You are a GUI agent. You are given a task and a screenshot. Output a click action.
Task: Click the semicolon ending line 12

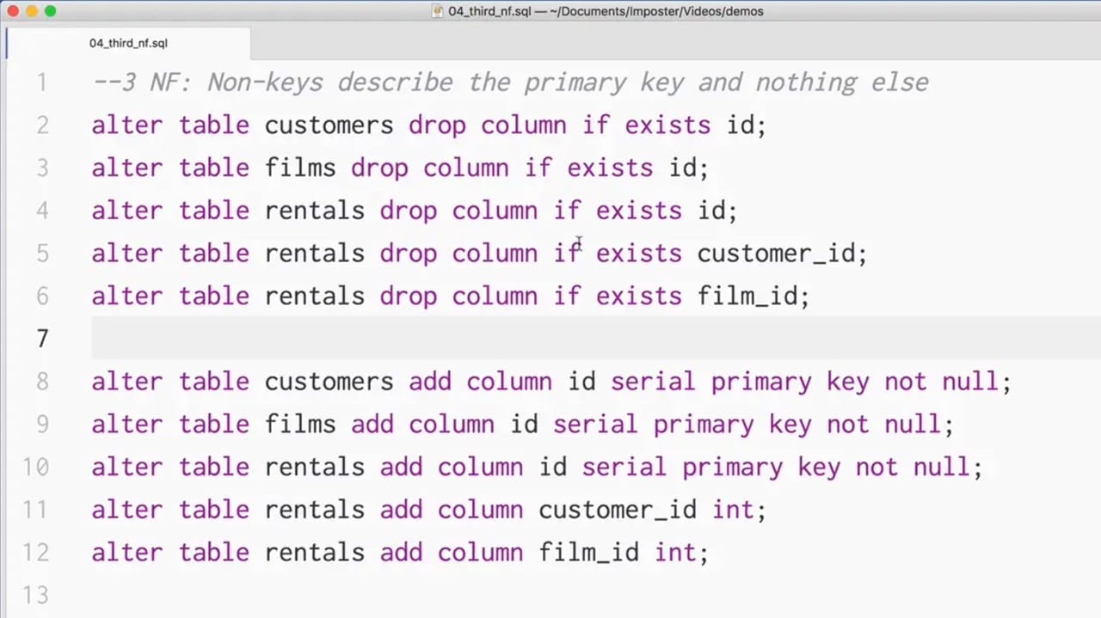(704, 553)
